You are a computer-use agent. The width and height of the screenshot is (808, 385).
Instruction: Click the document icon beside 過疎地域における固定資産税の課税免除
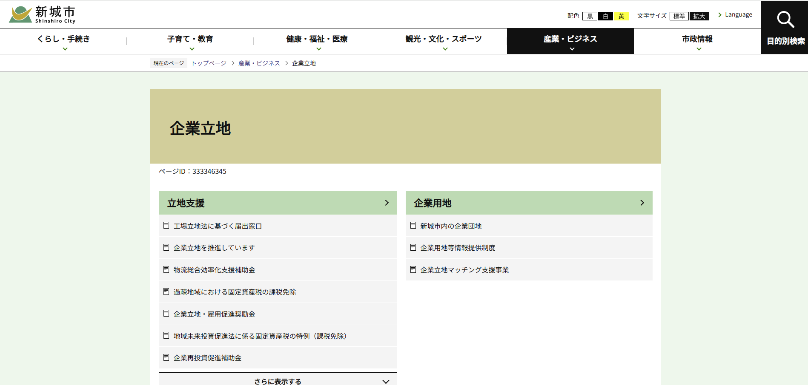[x=166, y=292]
